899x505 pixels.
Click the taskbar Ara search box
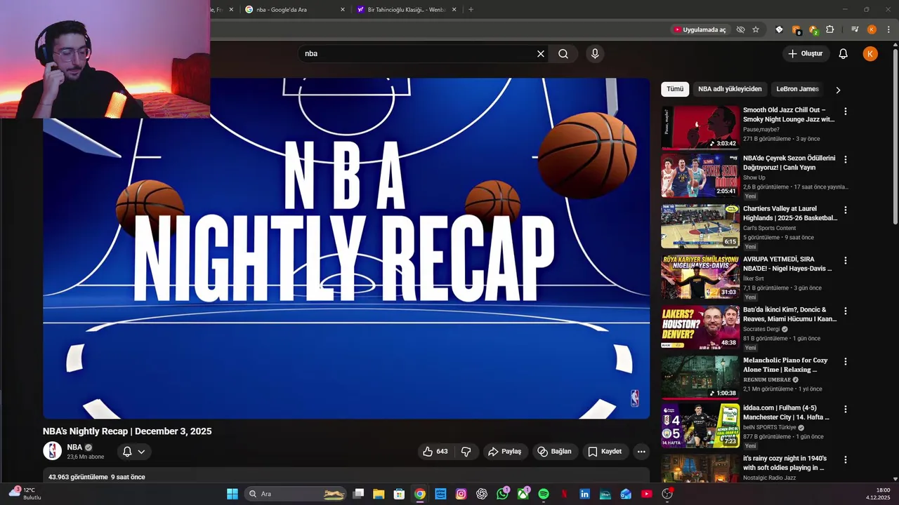(296, 494)
